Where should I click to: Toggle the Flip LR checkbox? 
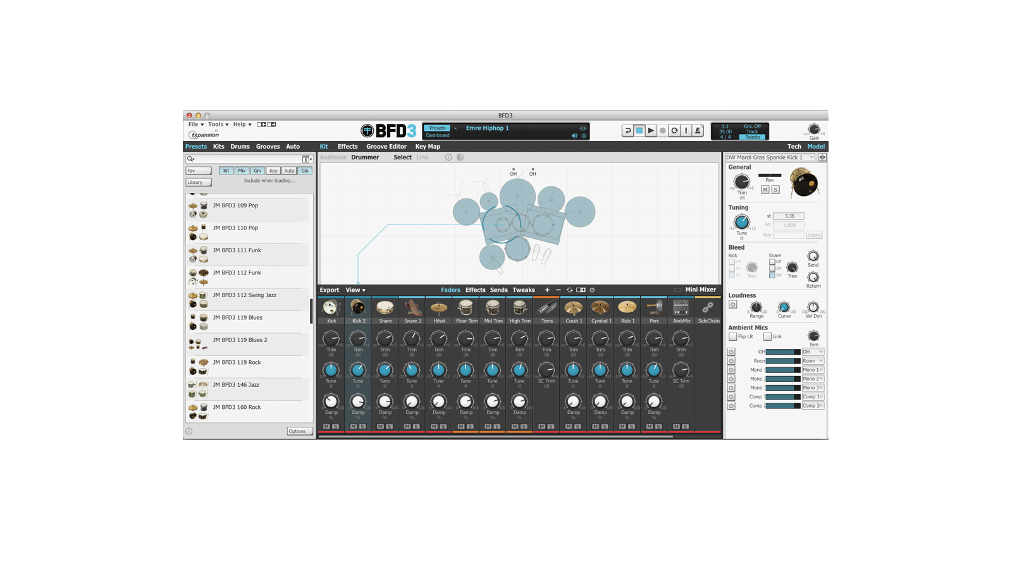(732, 336)
